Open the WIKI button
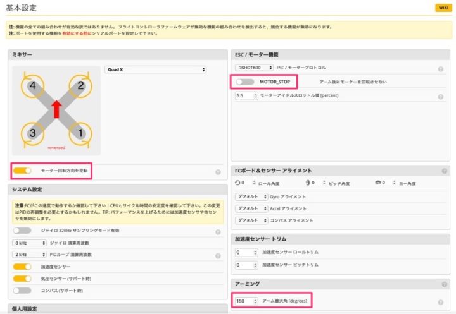 tap(441, 8)
